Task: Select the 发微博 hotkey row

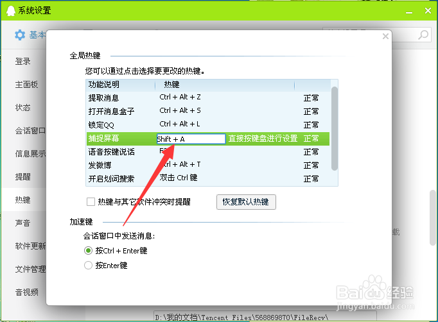Action: (208, 165)
